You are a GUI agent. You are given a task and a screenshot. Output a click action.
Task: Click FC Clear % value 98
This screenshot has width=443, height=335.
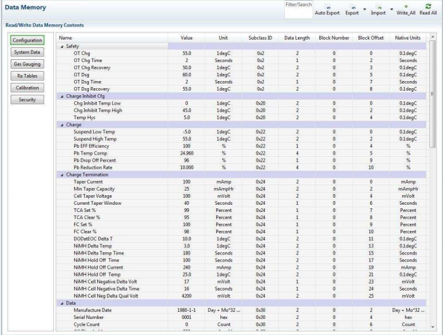pyautogui.click(x=187, y=231)
